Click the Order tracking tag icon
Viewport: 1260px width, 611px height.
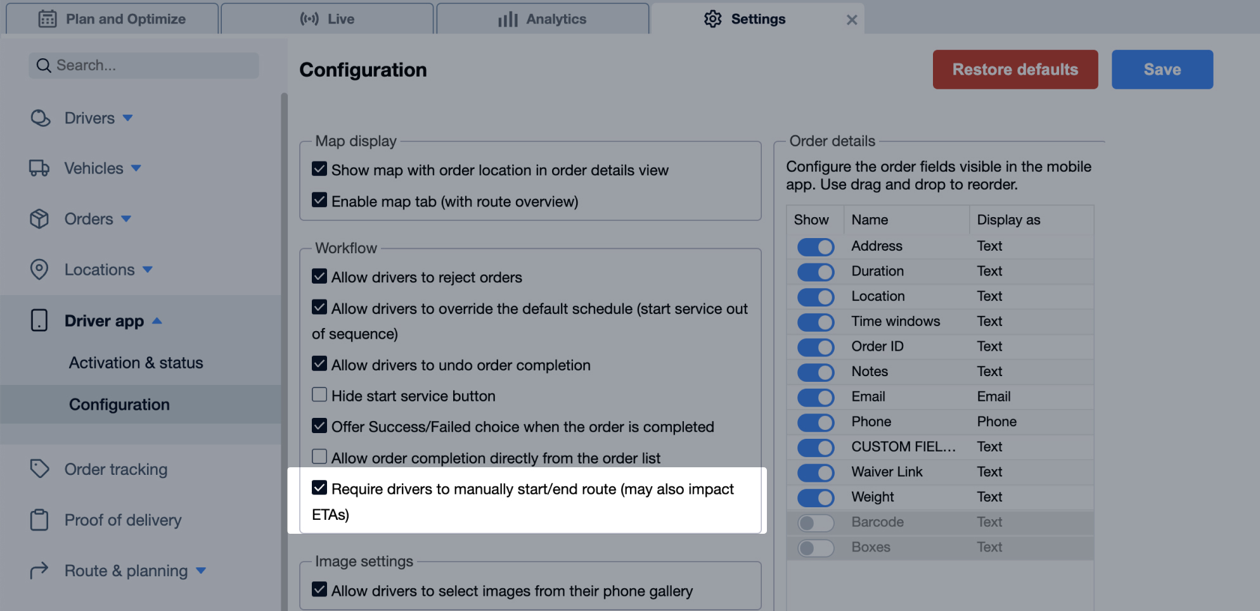40,469
